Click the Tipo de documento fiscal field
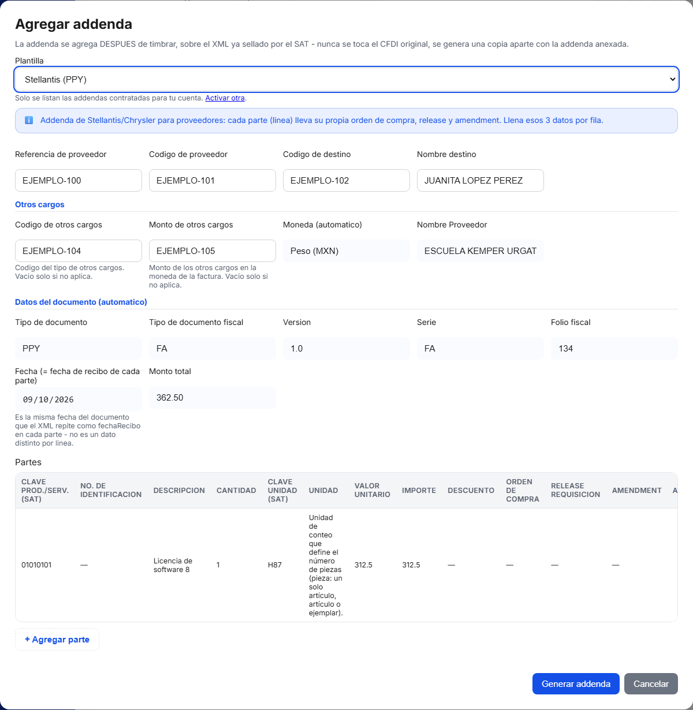 213,349
